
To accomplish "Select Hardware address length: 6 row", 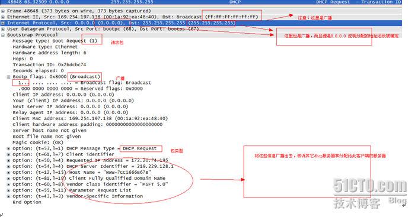I will pyautogui.click(x=49, y=53).
